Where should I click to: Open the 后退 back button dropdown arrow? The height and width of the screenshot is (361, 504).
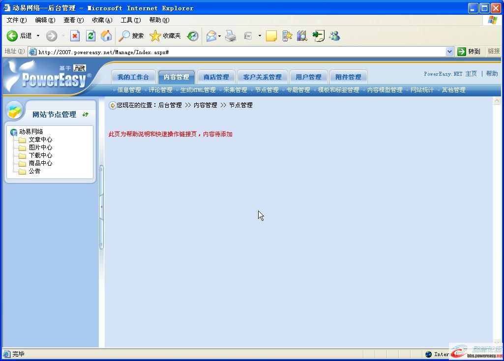point(38,35)
